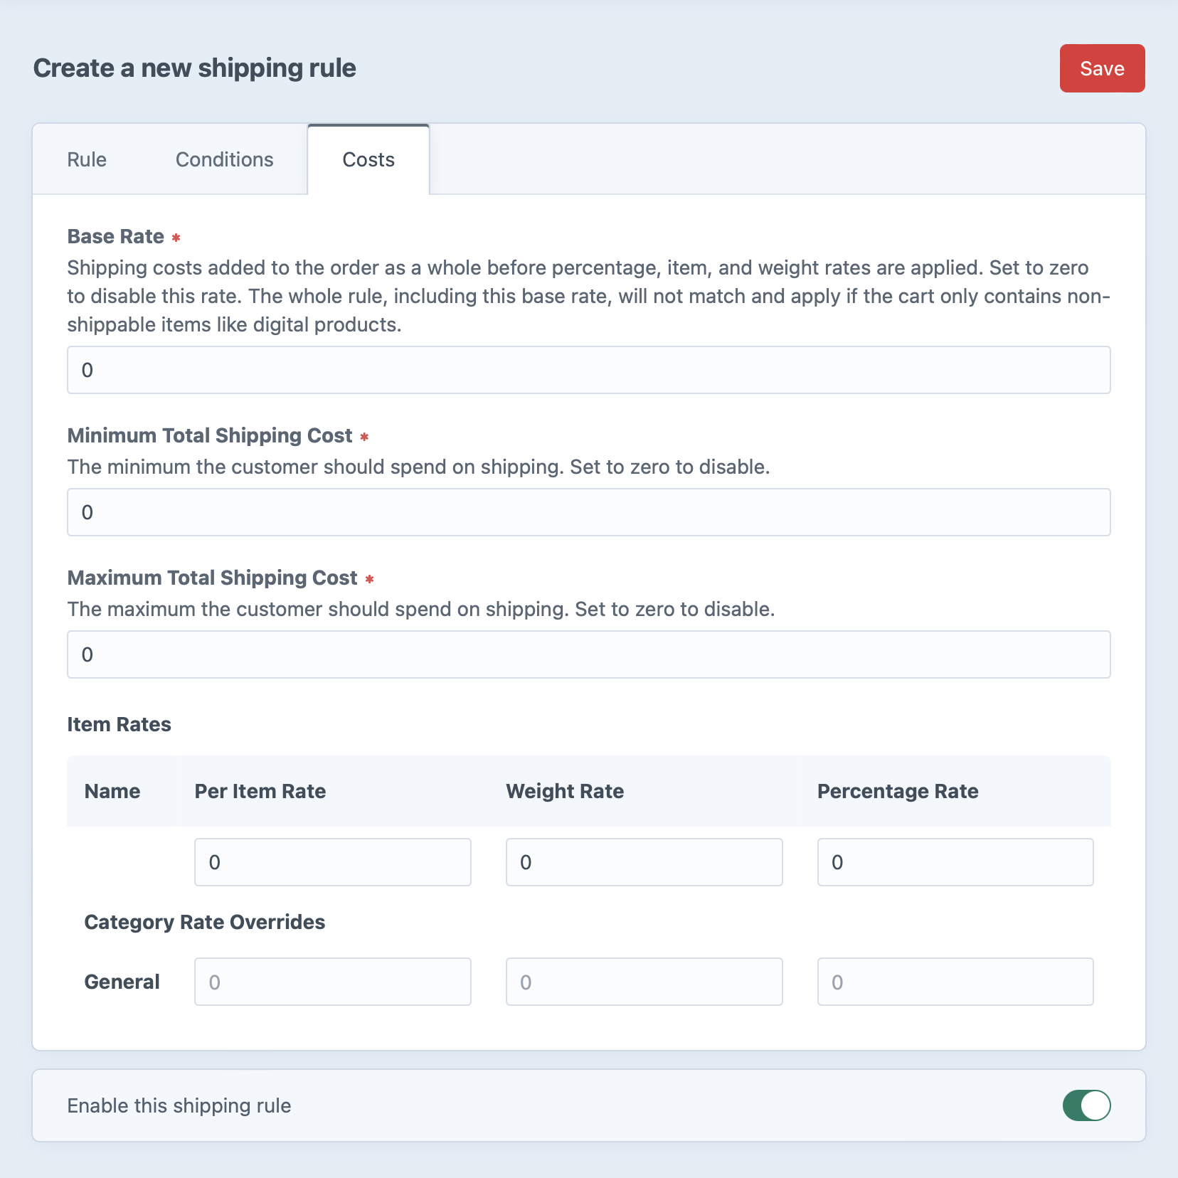Click the Weight Rate column header
Screen dimensions: 1178x1178
564,790
